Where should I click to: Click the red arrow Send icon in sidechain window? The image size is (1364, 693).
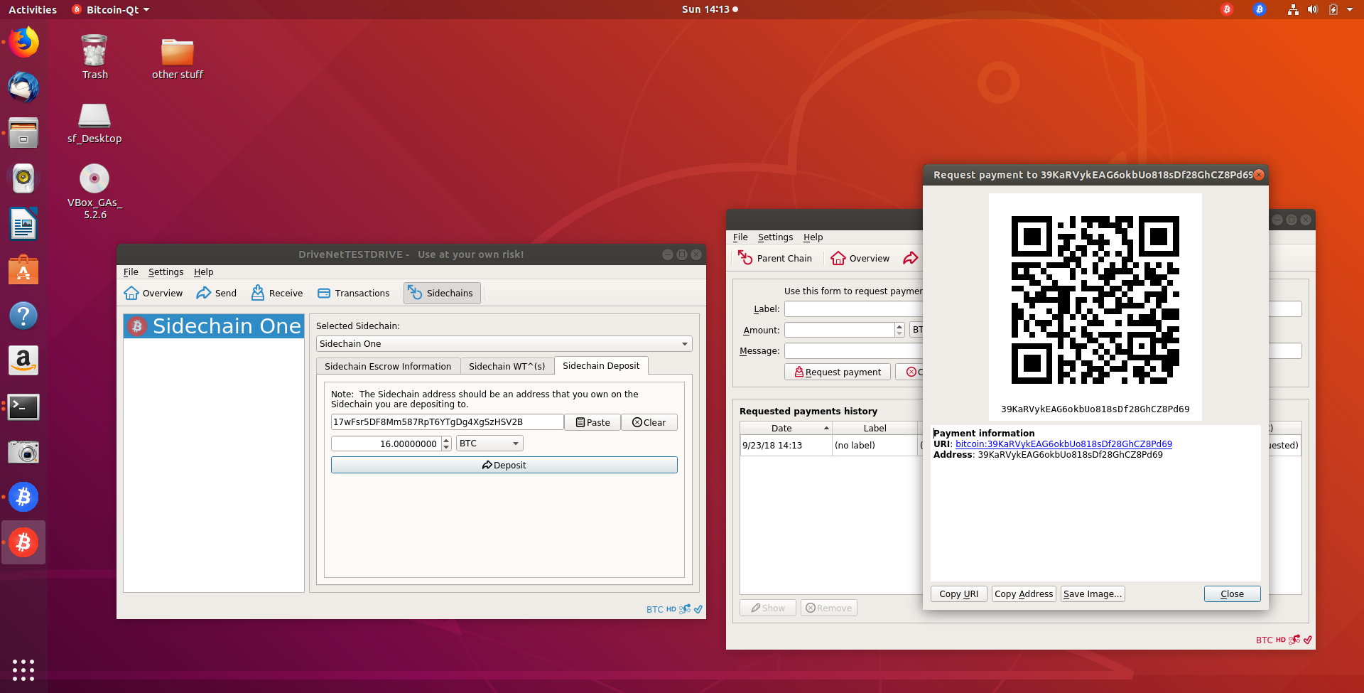pos(911,258)
